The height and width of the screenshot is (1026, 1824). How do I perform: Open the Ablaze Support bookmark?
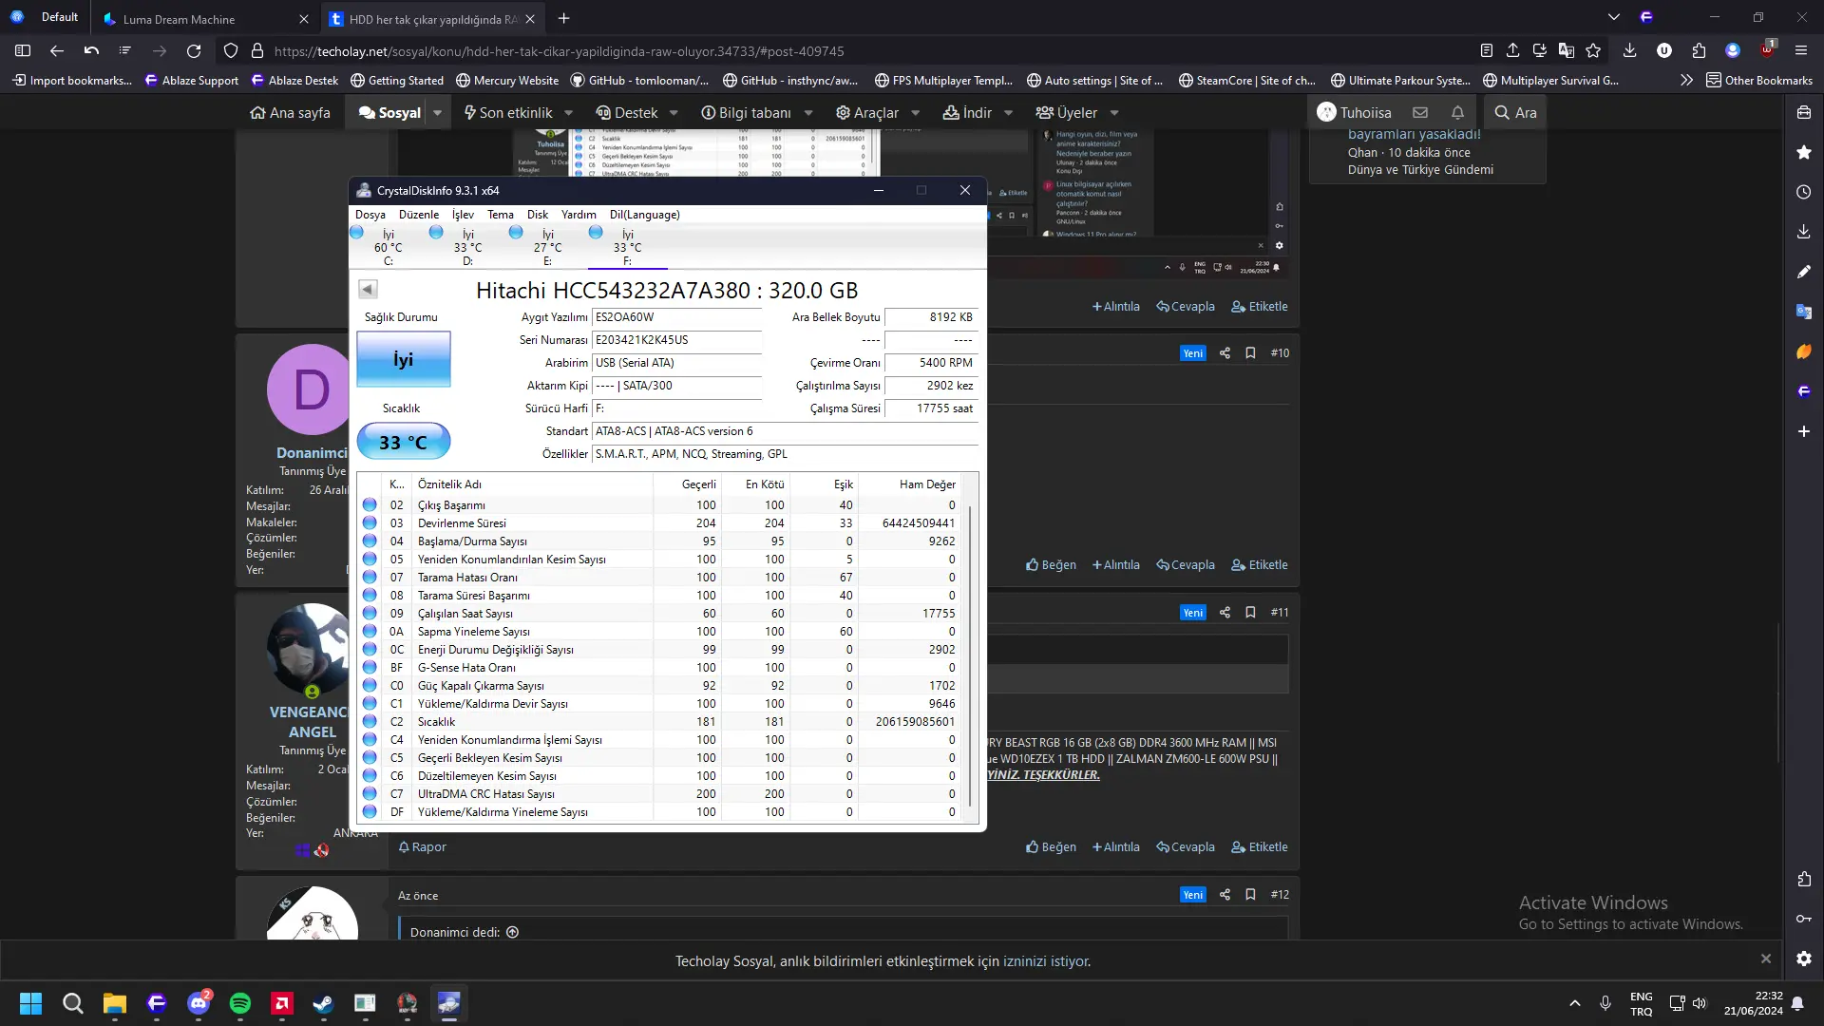click(x=191, y=81)
